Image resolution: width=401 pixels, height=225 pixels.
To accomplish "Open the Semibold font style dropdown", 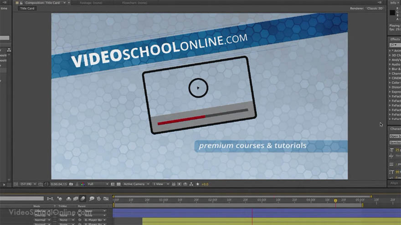I will (395, 143).
